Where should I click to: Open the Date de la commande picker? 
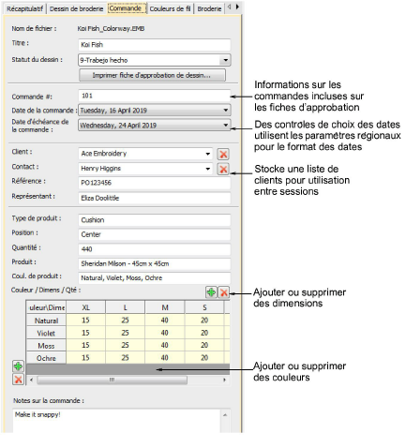point(225,110)
